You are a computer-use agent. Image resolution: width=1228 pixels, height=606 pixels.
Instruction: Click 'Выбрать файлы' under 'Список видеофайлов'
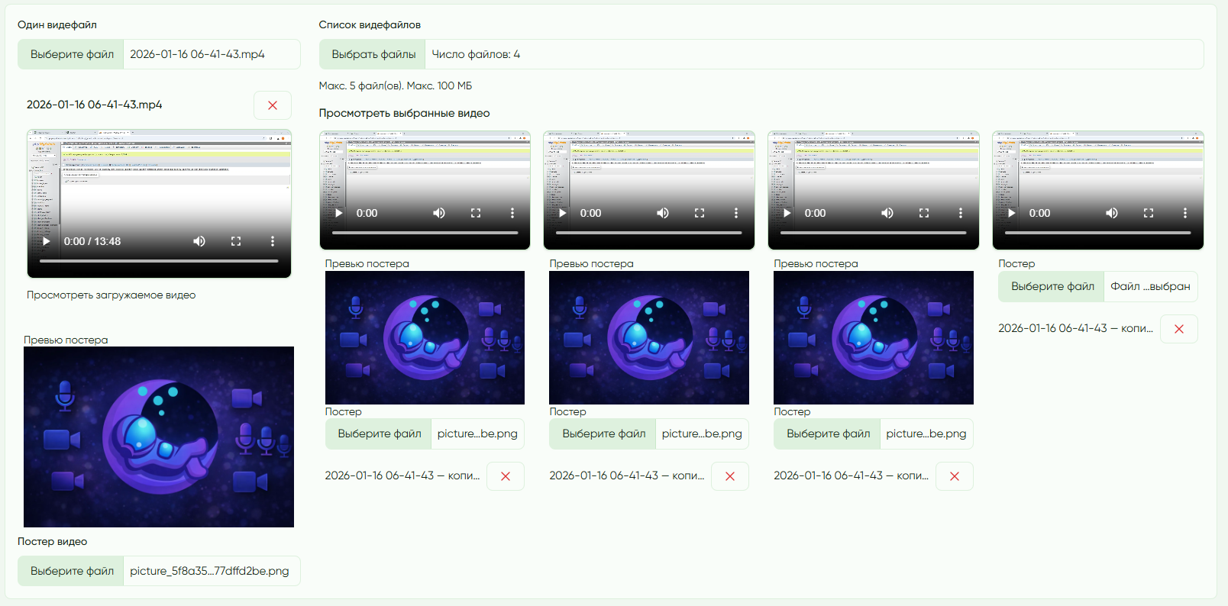point(373,54)
